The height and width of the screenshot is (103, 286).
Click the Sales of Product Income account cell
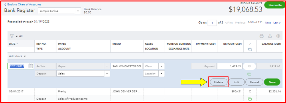click(x=73, y=99)
